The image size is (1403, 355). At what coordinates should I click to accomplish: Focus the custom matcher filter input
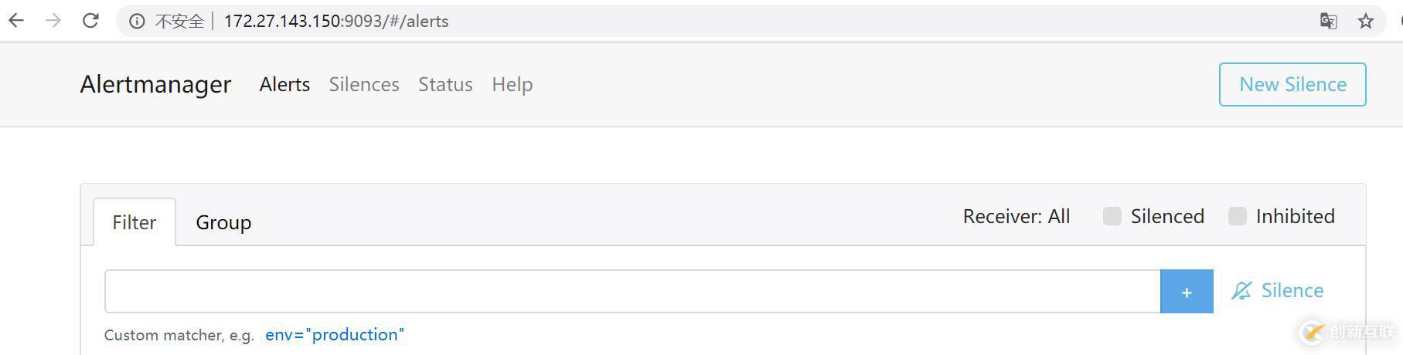point(632,292)
